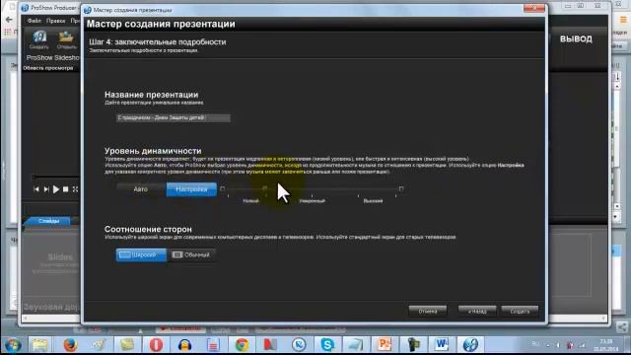Open ProShow icon on the taskbar
The height and width of the screenshot is (355, 631).
[x=470, y=345]
